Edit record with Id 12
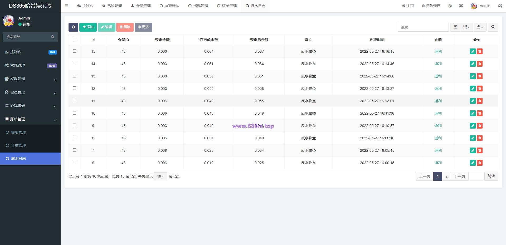Image resolution: width=506 pixels, height=245 pixels. [x=473, y=89]
